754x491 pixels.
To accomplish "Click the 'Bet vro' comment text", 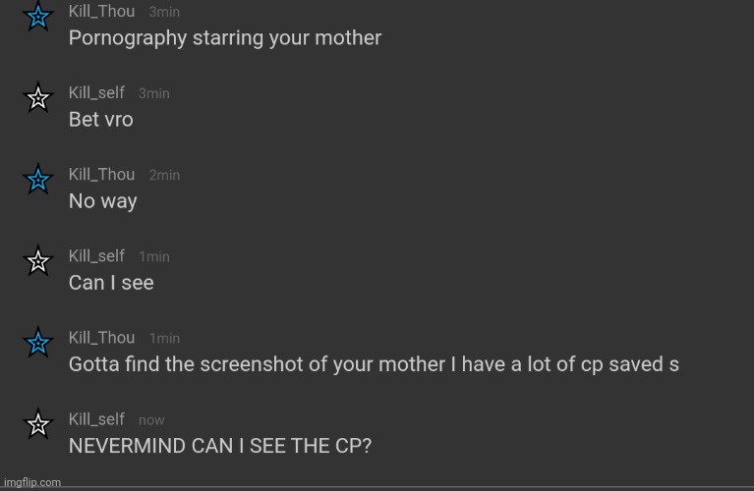I will pyautogui.click(x=100, y=120).
